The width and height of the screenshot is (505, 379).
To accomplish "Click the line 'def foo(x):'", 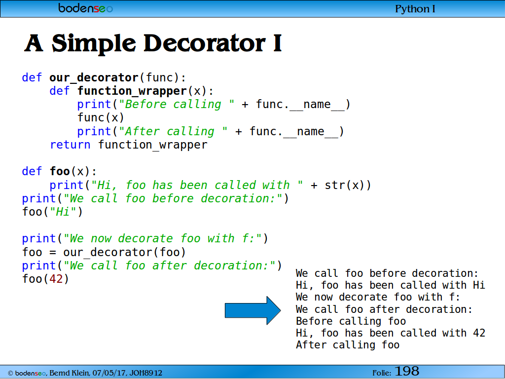I will [x=59, y=171].
